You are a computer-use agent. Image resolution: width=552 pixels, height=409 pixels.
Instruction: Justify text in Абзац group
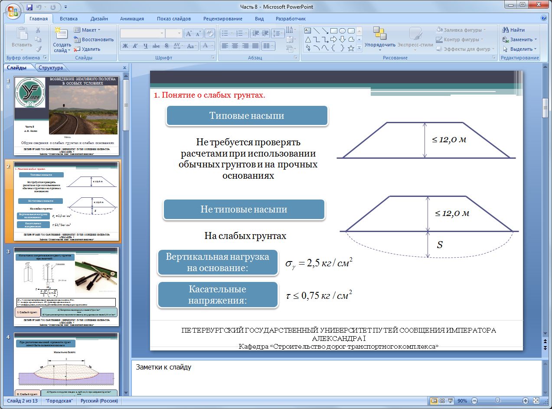pyautogui.click(x=255, y=46)
